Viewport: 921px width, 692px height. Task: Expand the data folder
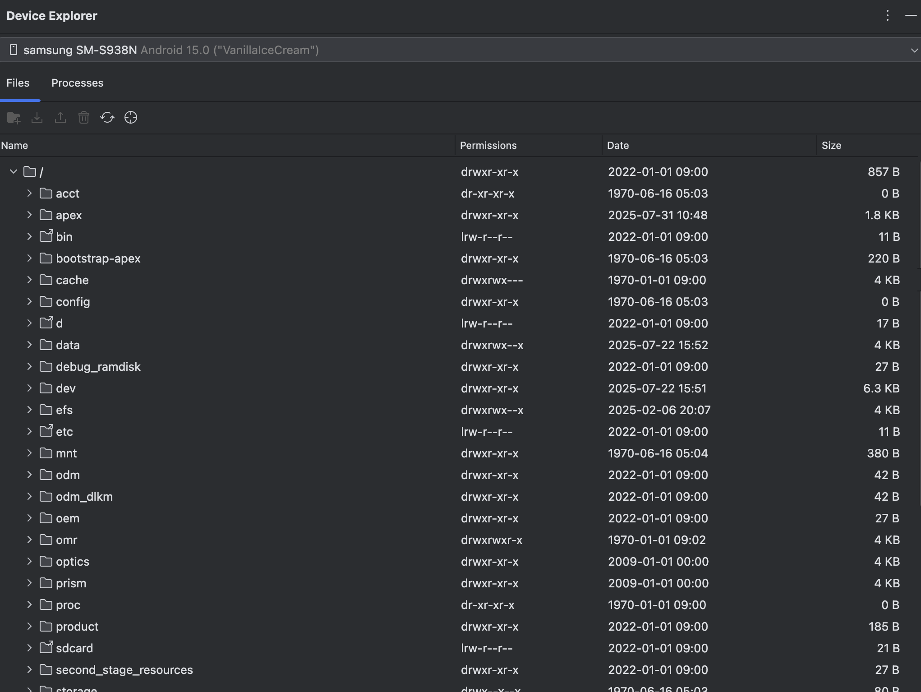(29, 345)
